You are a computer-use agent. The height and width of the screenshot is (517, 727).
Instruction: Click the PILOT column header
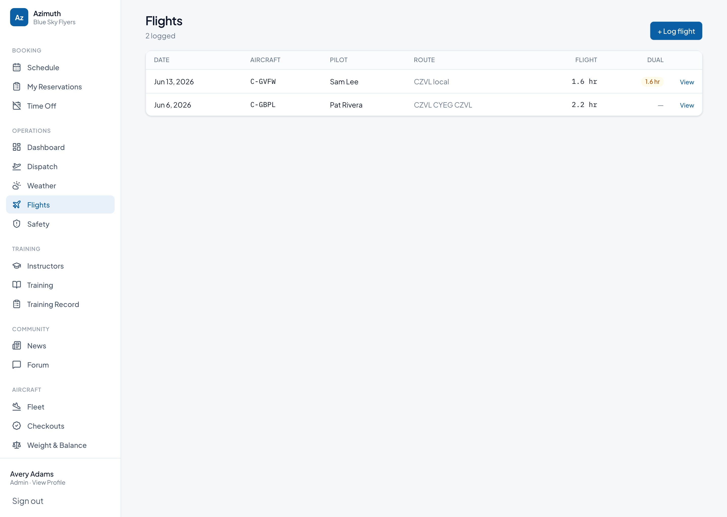tap(339, 60)
